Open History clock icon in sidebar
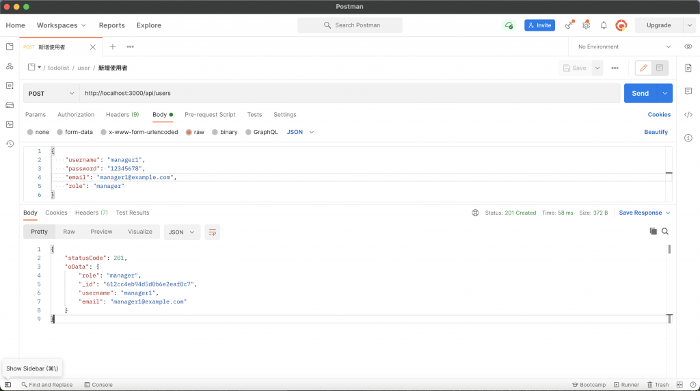The width and height of the screenshot is (700, 391). point(10,144)
